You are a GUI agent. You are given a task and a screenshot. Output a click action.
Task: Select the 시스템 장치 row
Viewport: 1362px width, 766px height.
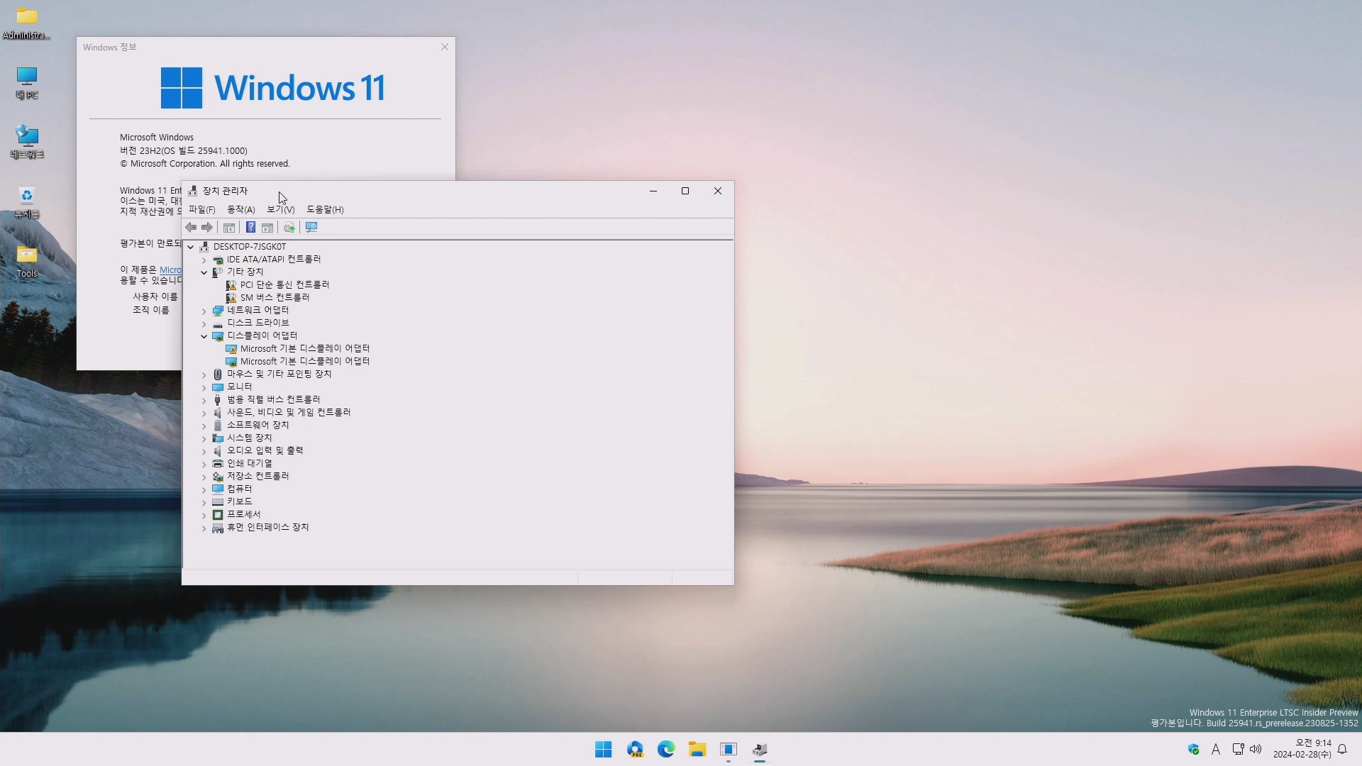[x=249, y=438]
